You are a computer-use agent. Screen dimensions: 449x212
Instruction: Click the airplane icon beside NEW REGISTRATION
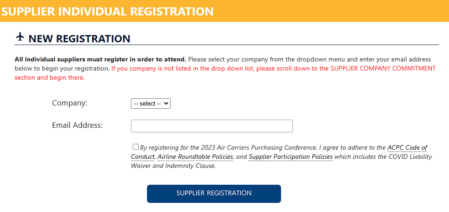(x=20, y=37)
